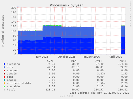133x99 pixels.
Task: Click the 120 y-axis tick label
Action: [x=14, y=26]
